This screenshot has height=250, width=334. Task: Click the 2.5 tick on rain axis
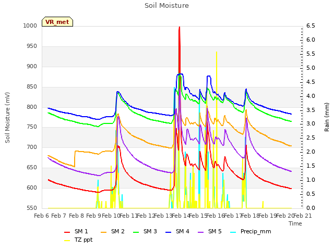(x=311, y=137)
